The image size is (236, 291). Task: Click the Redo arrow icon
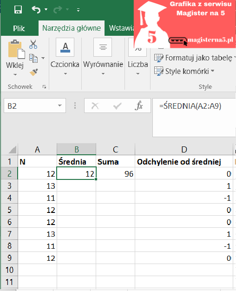(58, 9)
